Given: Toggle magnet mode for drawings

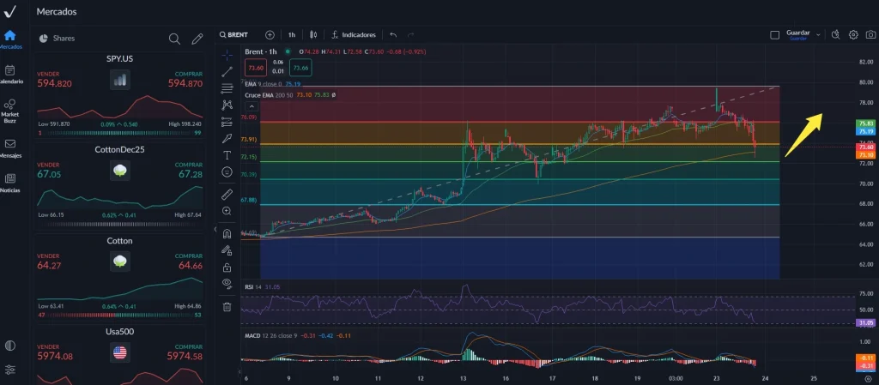Looking at the screenshot, I should (227, 233).
